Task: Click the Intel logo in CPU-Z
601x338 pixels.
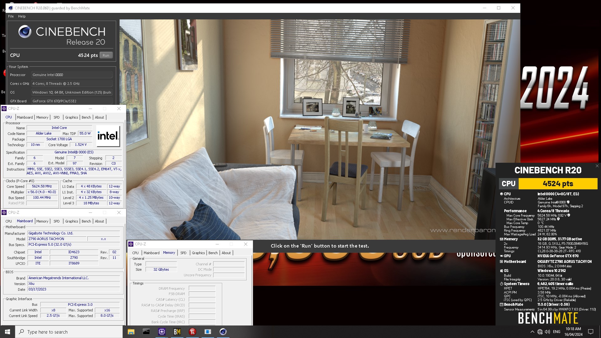Action: click(x=108, y=136)
